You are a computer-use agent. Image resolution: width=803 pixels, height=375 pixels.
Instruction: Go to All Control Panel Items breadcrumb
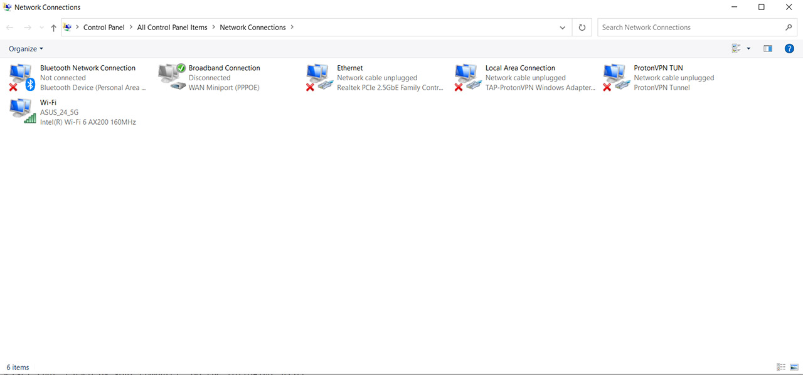172,28
